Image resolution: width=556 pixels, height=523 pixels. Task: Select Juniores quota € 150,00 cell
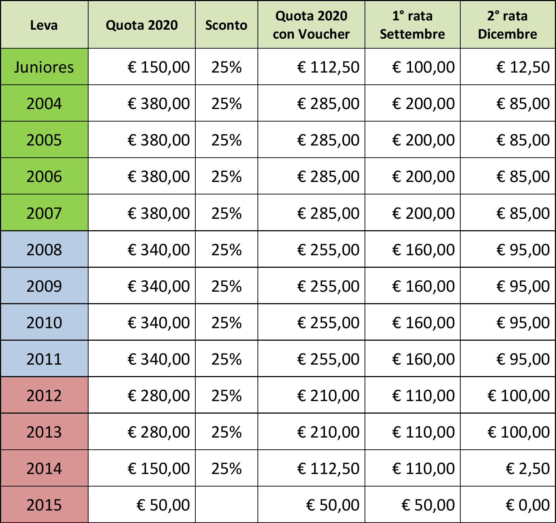[x=142, y=67]
